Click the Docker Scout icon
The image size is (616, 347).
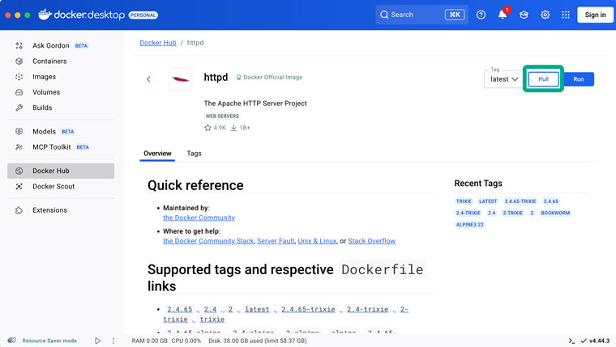(x=19, y=187)
